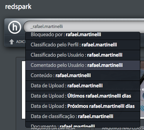Select partially visible Documento rafael.martinelli suggestion

point(83,125)
